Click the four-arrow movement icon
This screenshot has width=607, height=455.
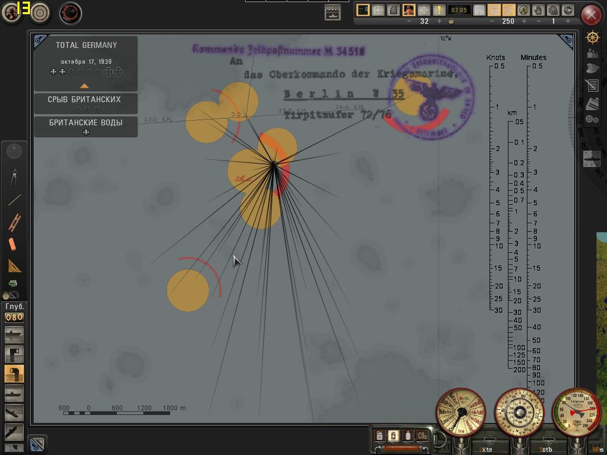tap(424, 10)
